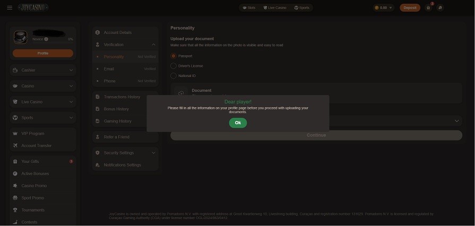The height and width of the screenshot is (226, 475).
Task: Click the player avatar hat image
Action: click(20, 37)
